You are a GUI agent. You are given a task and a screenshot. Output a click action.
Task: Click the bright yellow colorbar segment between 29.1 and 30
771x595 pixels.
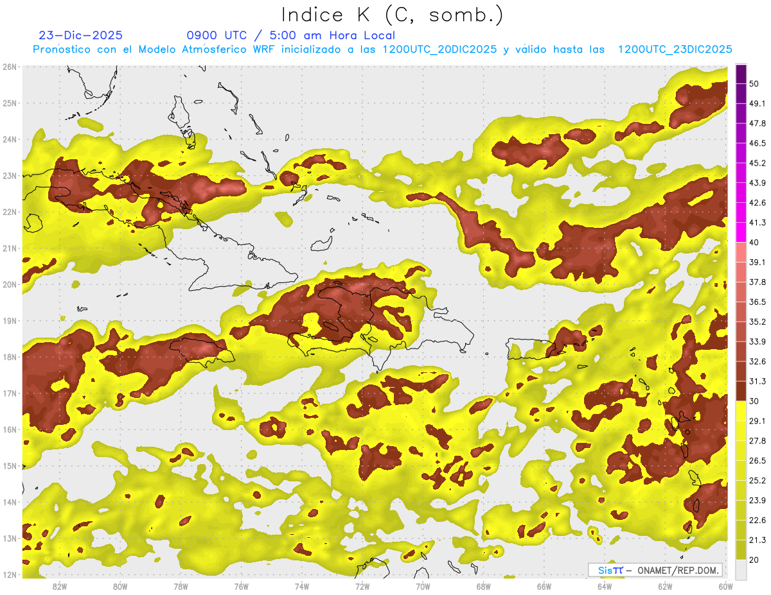pos(741,410)
